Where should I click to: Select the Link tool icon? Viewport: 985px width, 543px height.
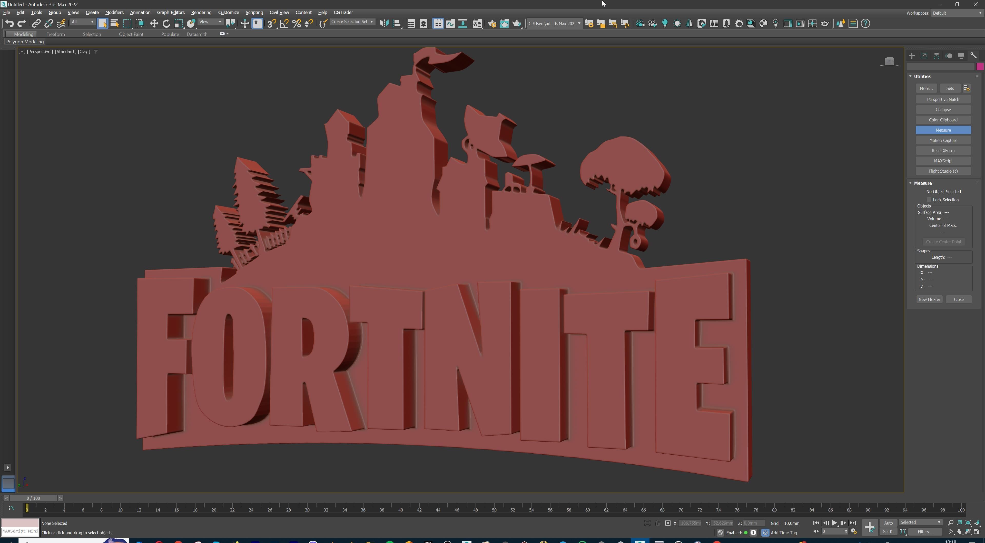[x=36, y=24]
